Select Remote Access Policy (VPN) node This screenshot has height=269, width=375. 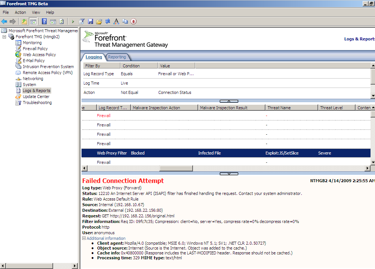[x=47, y=73]
